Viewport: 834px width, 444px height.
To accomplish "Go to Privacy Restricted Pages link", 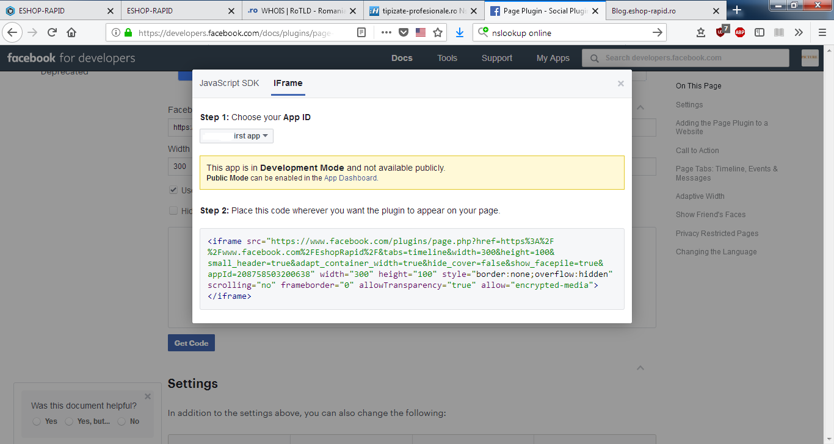I will [x=717, y=234].
